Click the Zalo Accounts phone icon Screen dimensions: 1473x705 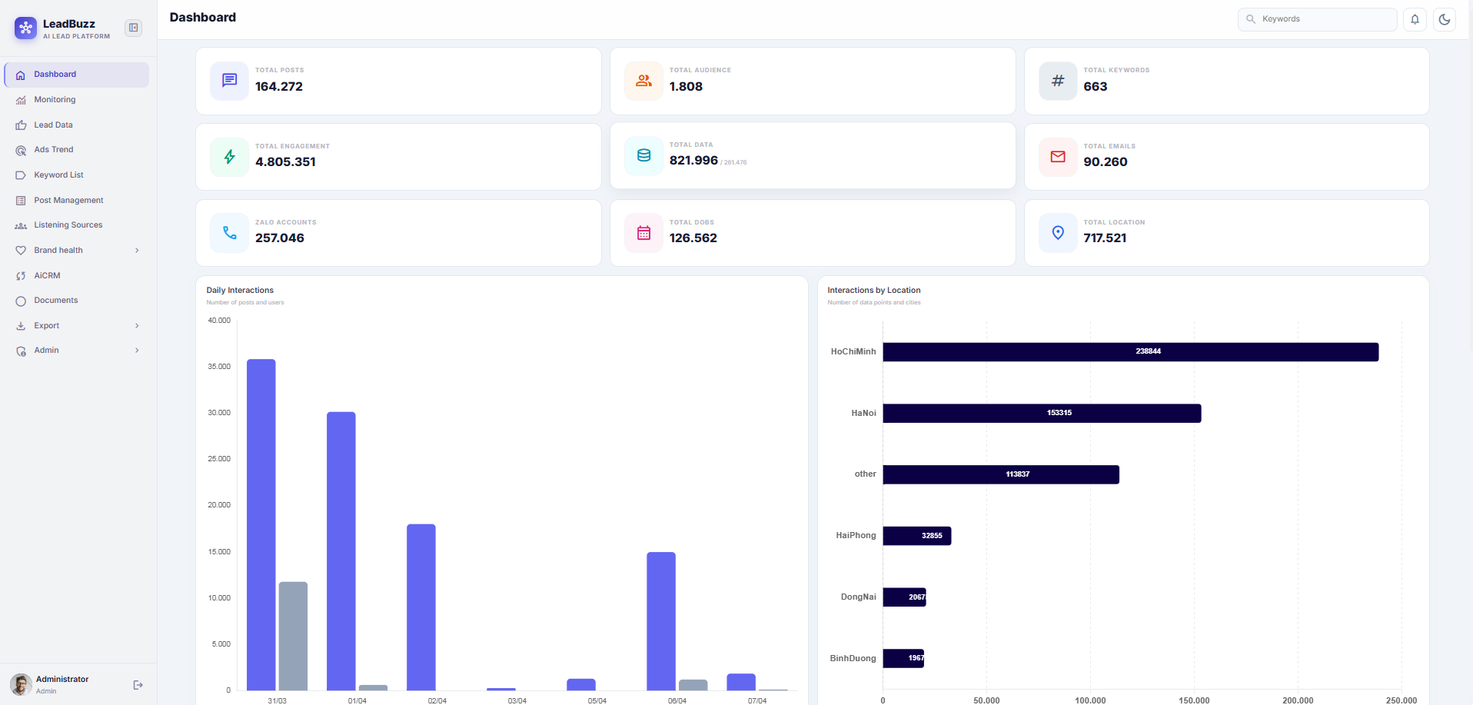click(x=228, y=232)
